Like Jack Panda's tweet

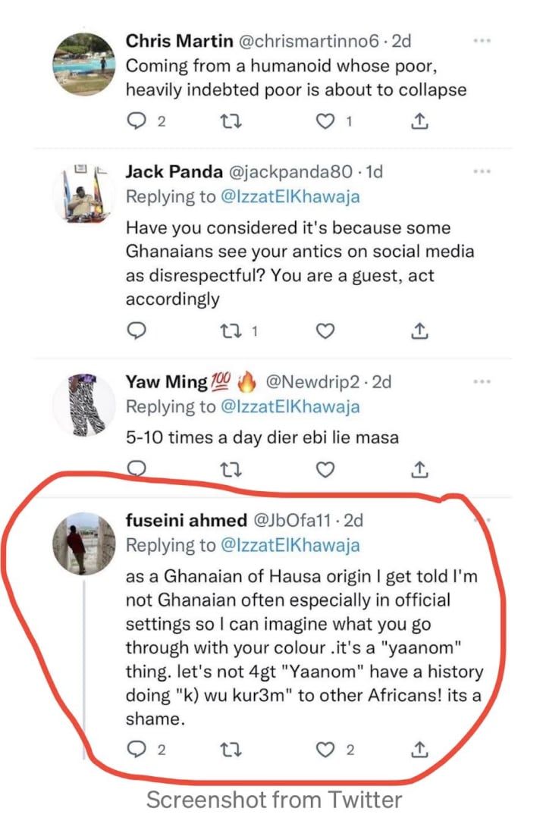[325, 330]
